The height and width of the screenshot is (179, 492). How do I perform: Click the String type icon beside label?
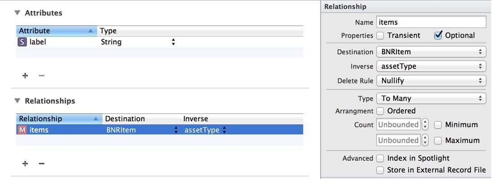point(22,42)
